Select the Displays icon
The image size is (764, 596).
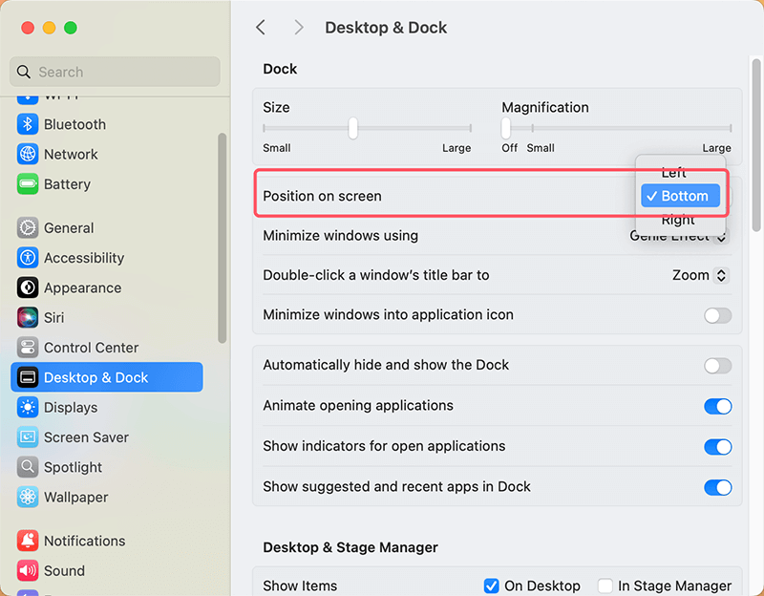tap(28, 407)
